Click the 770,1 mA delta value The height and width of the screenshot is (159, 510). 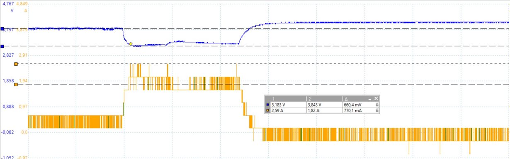pyautogui.click(x=353, y=111)
